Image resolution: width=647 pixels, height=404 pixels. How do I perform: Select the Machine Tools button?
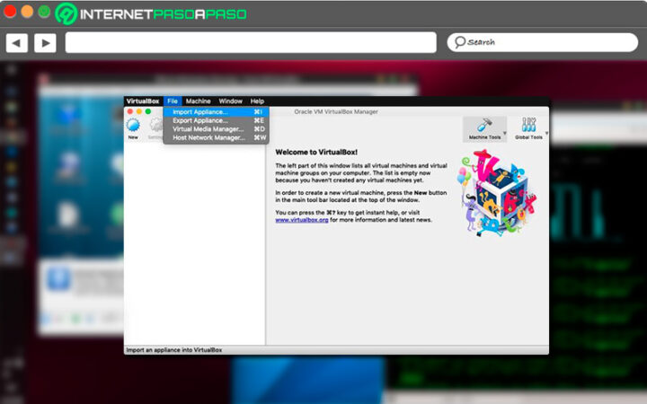[x=483, y=128]
